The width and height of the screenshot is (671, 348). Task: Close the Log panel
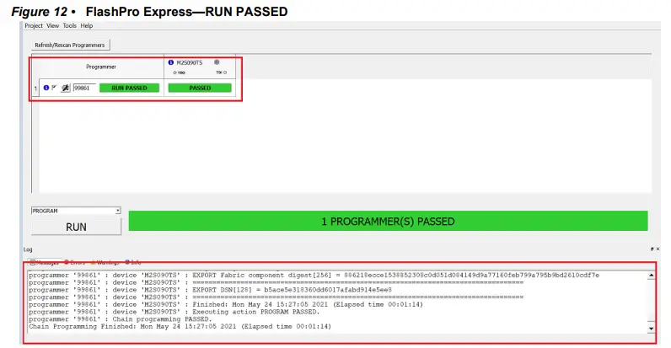point(658,249)
